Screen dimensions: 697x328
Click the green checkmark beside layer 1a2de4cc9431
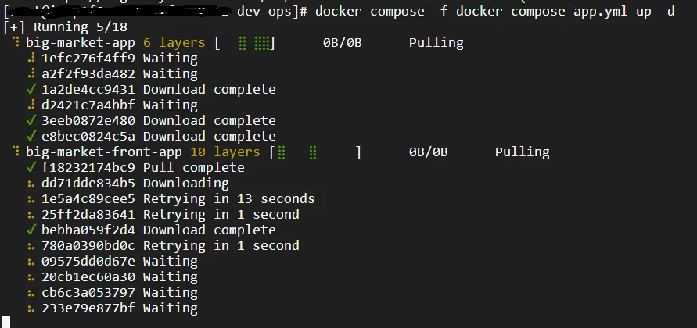pyautogui.click(x=31, y=89)
